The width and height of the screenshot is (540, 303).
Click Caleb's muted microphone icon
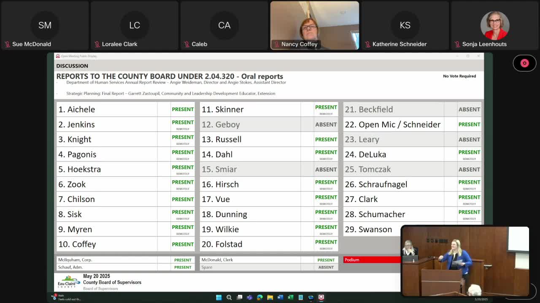click(187, 44)
